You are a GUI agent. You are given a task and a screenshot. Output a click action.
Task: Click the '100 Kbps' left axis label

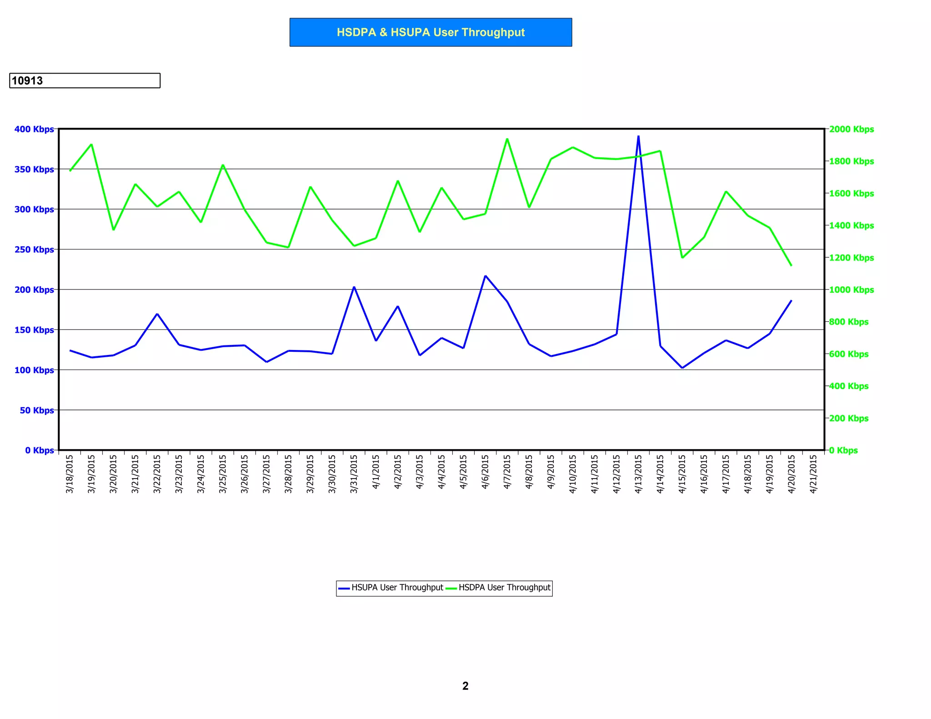34,370
